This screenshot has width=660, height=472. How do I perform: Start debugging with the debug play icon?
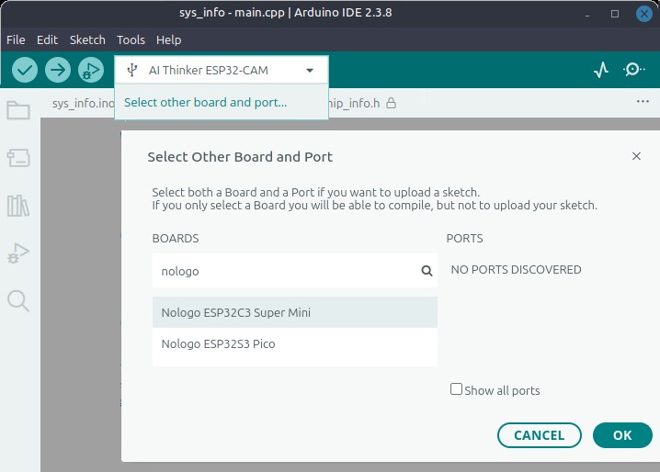click(x=90, y=70)
